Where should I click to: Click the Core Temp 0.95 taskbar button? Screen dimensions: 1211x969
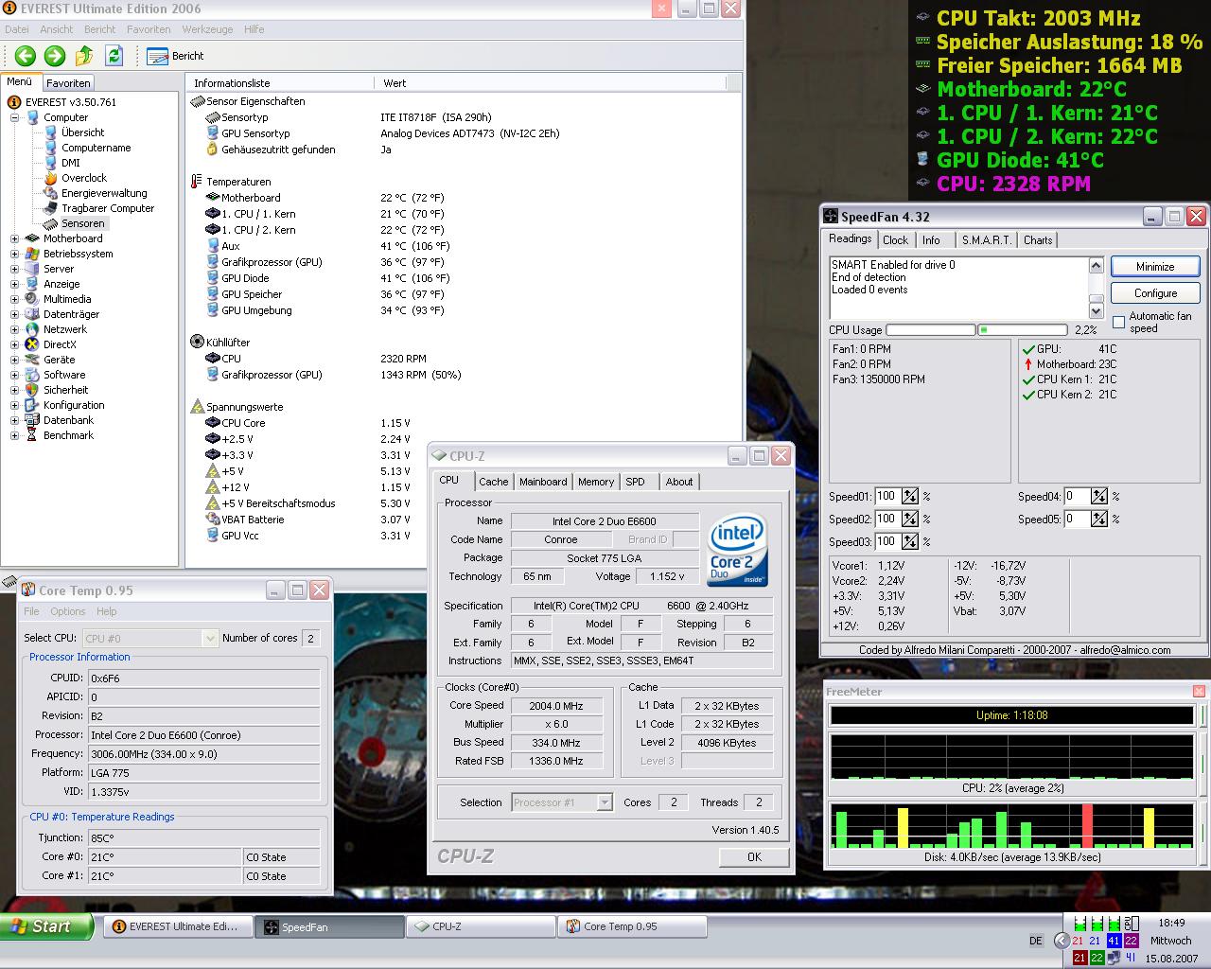[633, 926]
